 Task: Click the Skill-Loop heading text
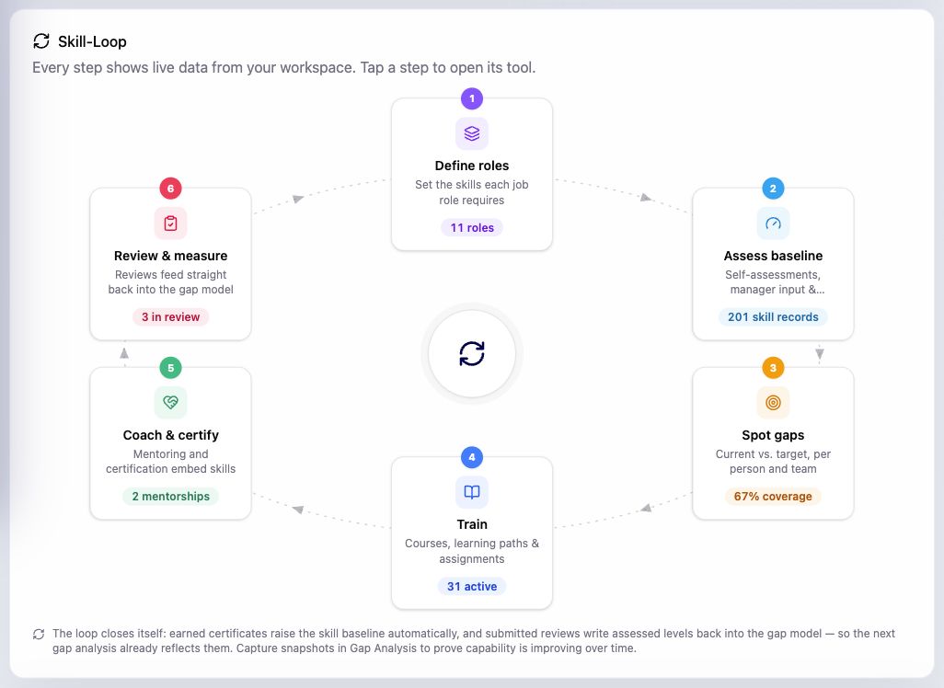(x=92, y=41)
